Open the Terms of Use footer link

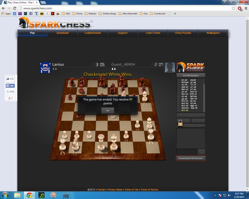point(131,189)
